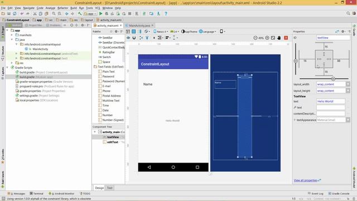This screenshot has height=201, width=357.
Task: Switch to MainActivity.java editor tab
Action: (x=139, y=26)
